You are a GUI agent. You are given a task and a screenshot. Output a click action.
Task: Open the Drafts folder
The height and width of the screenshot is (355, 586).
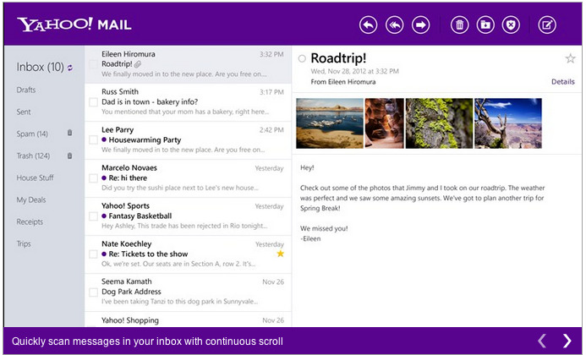click(25, 90)
